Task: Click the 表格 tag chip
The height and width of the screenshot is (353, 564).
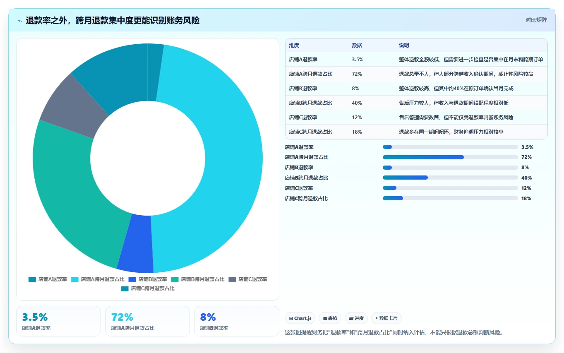Action: click(x=330, y=318)
